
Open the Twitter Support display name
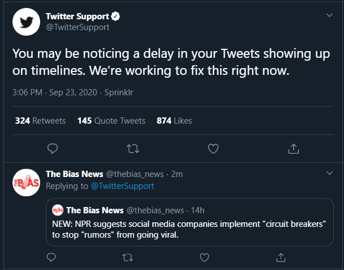click(x=78, y=16)
